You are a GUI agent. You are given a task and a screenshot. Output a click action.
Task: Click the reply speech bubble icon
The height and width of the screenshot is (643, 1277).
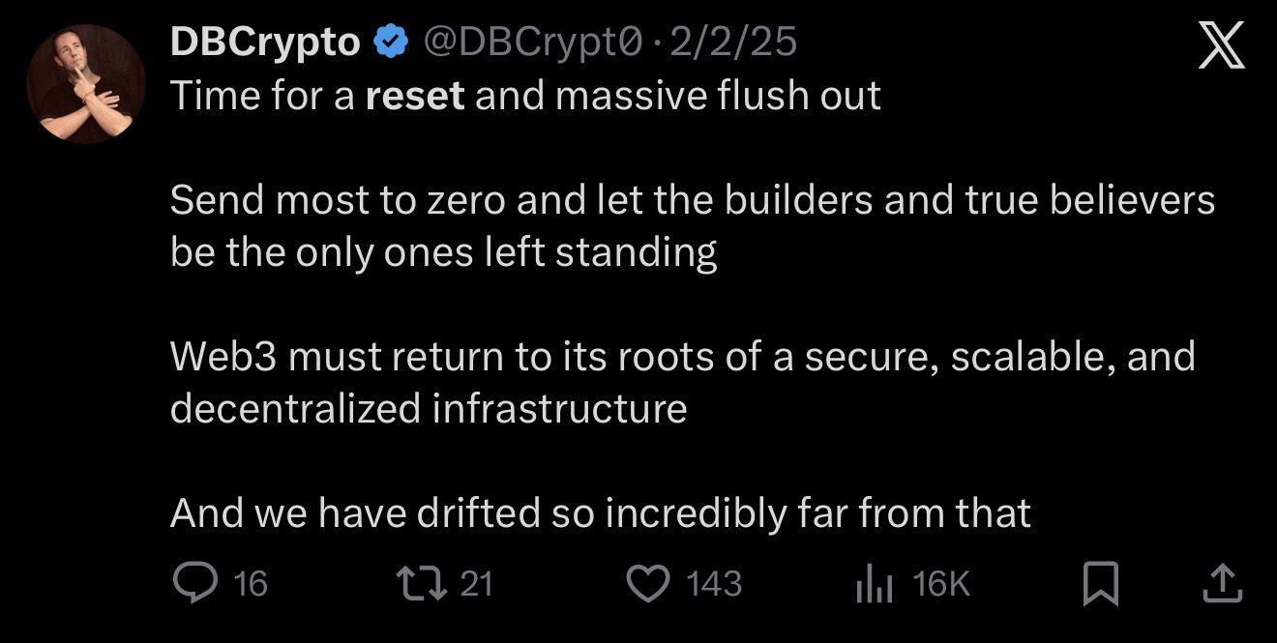pos(197,582)
